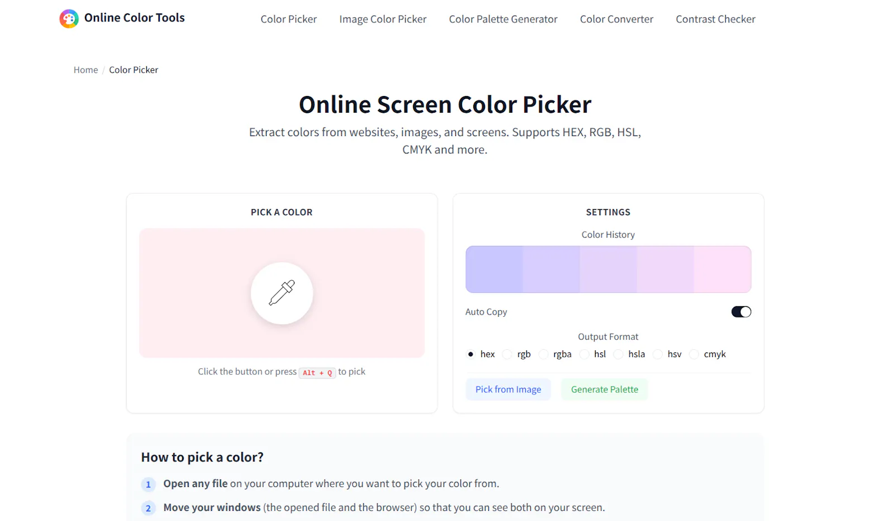Click the Output Format label
This screenshot has width=894, height=521.
[x=608, y=337]
